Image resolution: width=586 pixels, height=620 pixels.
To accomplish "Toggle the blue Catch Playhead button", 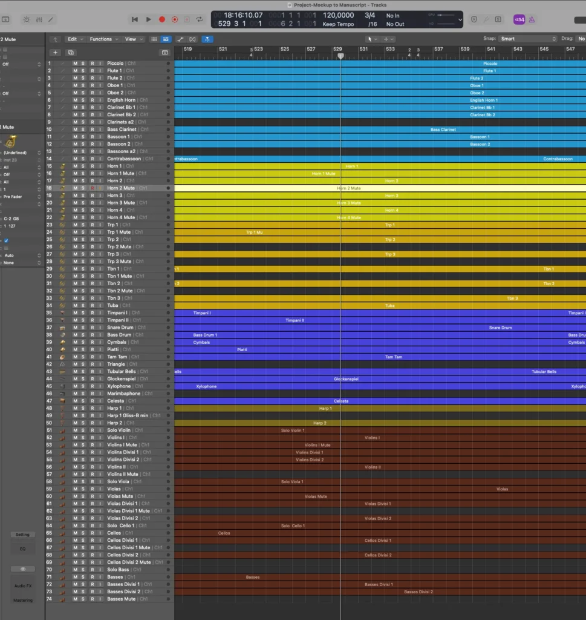I will click(207, 39).
